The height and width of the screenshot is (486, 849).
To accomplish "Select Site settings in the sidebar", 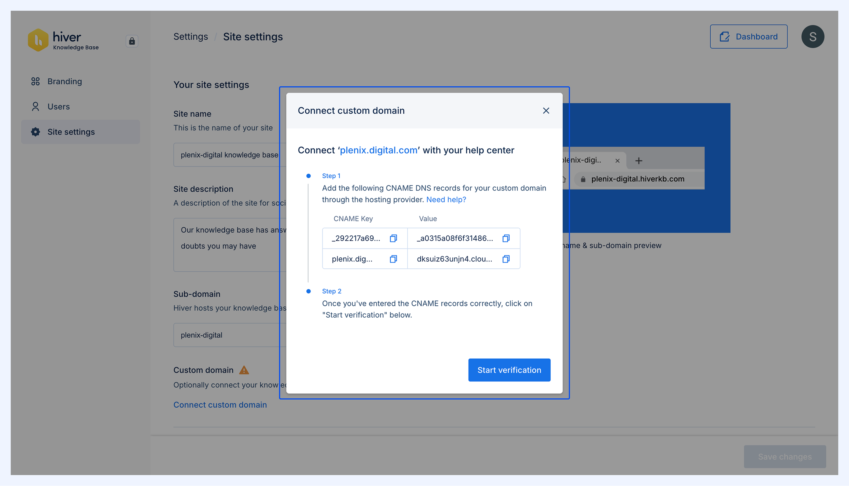I will [x=80, y=132].
